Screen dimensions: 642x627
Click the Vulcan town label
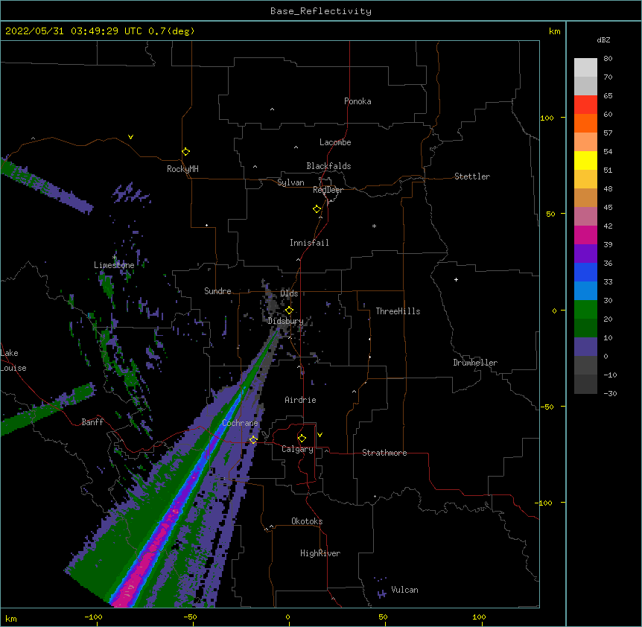(404, 590)
